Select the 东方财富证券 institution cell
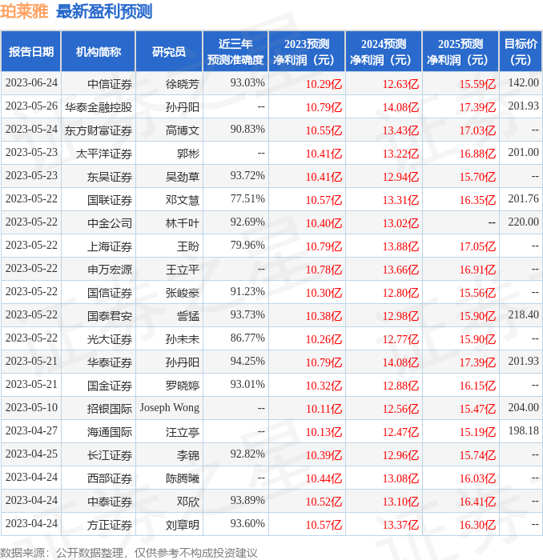543x560 pixels. [99, 130]
